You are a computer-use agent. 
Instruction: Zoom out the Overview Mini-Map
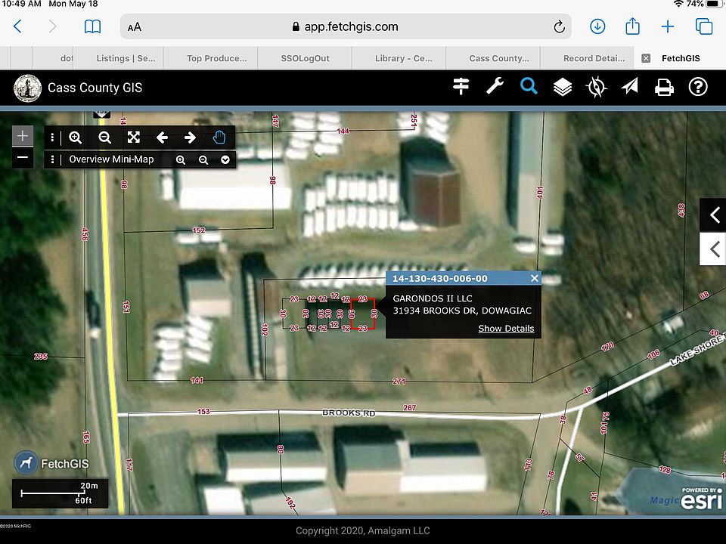(203, 160)
